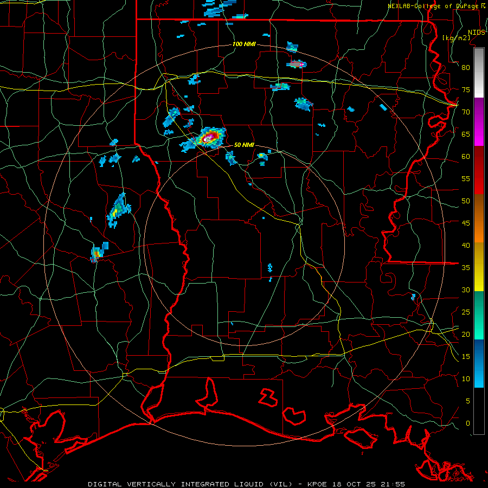The image size is (488, 488).
Task: Select the 35 value on the scale
Action: coord(466,268)
